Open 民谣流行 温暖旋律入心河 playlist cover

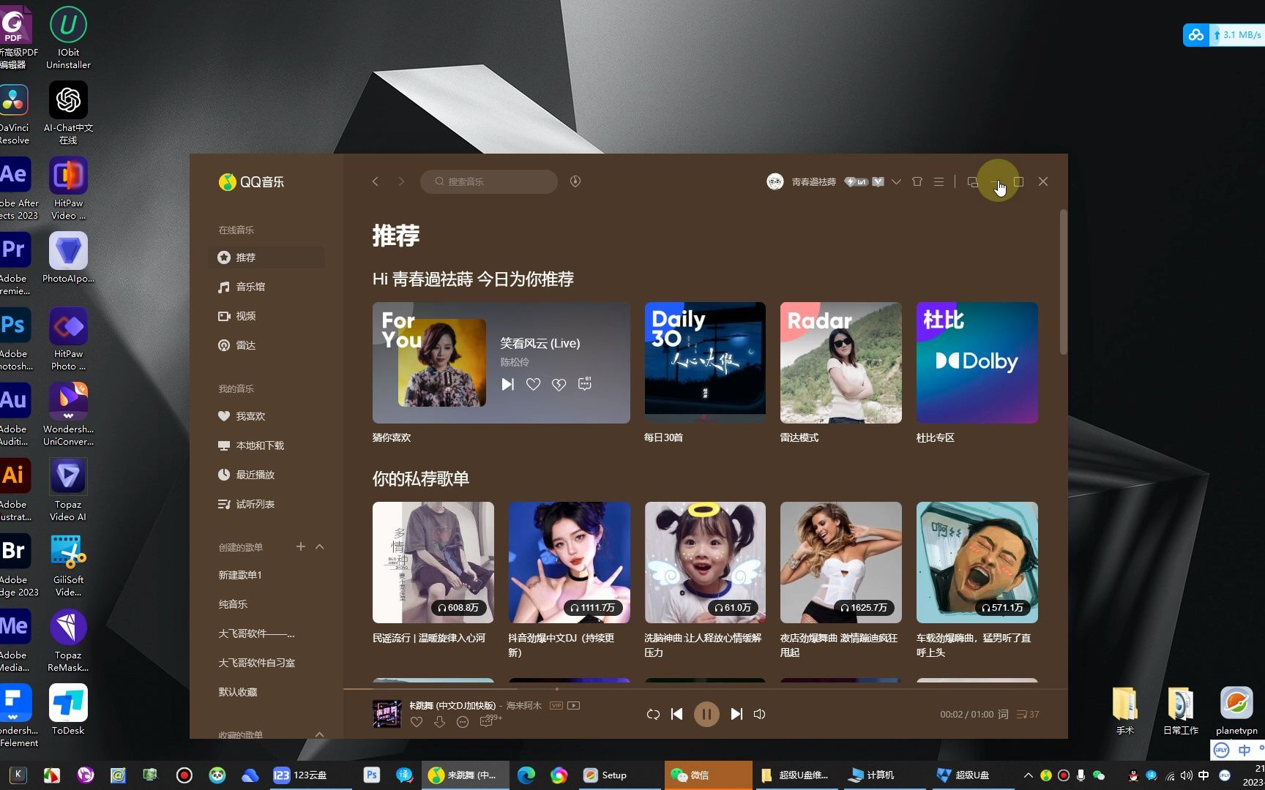(433, 563)
